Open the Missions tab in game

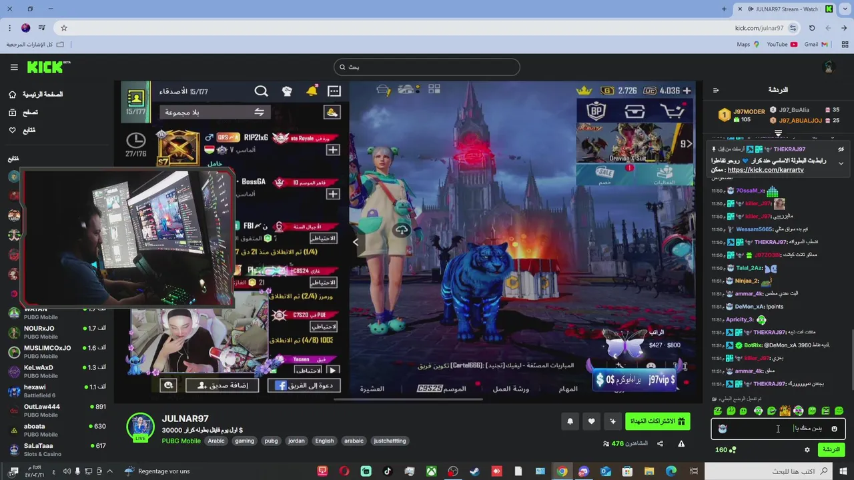[568, 389]
